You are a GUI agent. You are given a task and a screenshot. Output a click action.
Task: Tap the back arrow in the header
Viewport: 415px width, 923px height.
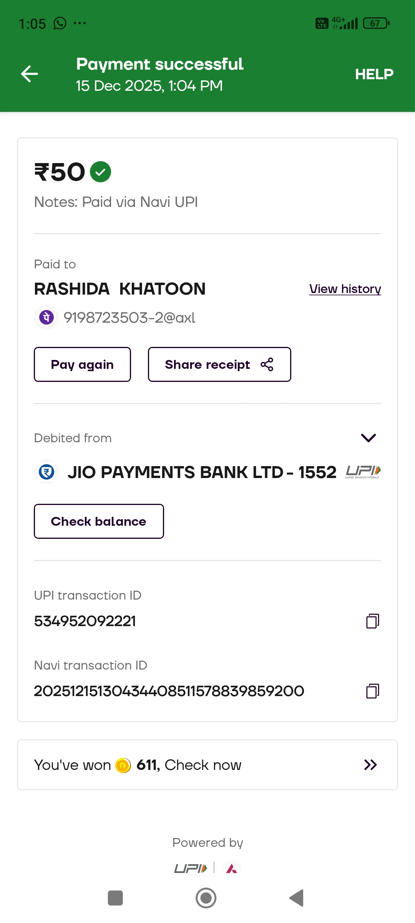(30, 74)
